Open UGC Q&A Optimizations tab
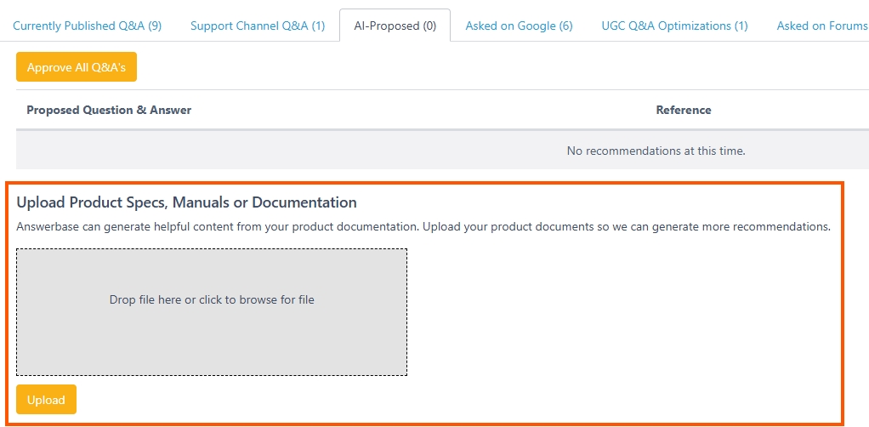This screenshot has width=869, height=427. tap(674, 26)
